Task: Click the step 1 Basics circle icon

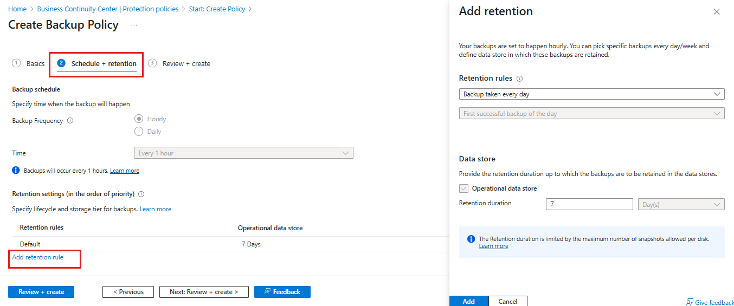Action: pyautogui.click(x=16, y=63)
